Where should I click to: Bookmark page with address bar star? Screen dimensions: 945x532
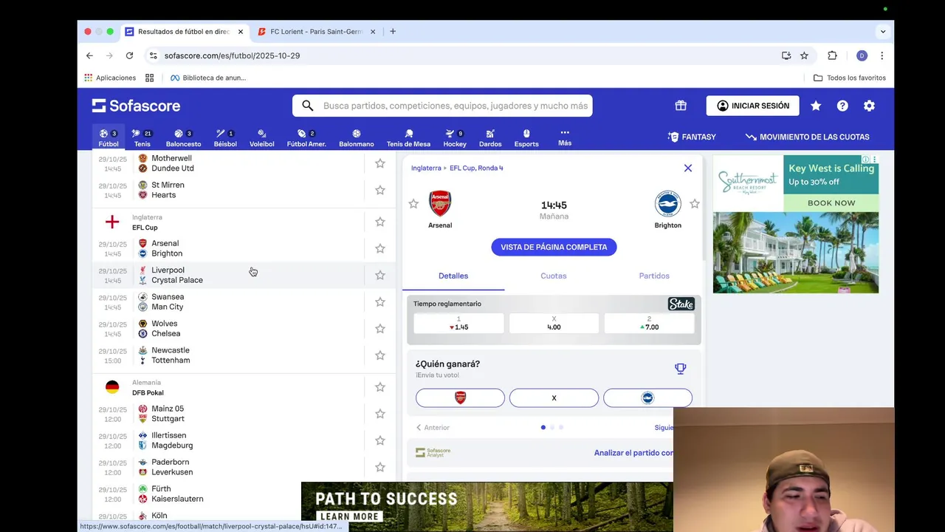tap(804, 55)
